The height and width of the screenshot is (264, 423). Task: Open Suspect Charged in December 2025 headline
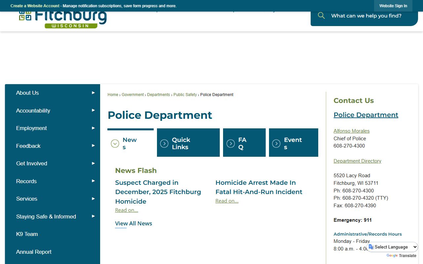[x=158, y=192]
